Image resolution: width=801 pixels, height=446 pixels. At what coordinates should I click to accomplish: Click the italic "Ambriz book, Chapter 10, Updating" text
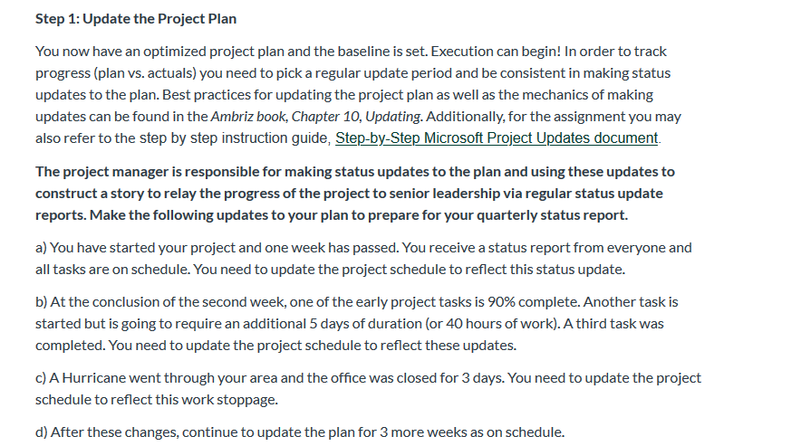(x=316, y=117)
